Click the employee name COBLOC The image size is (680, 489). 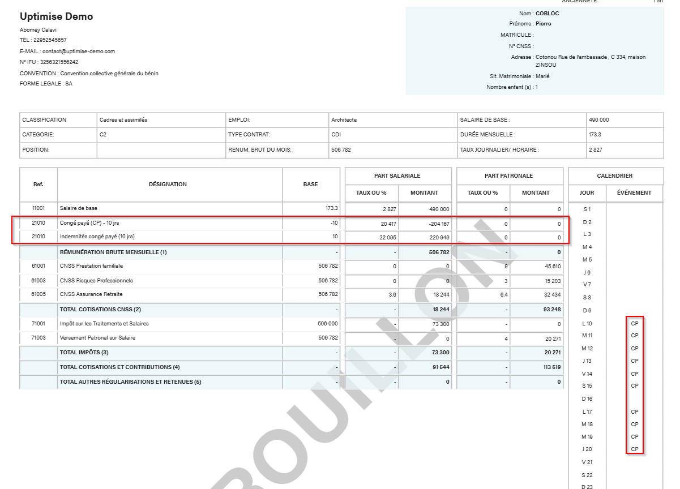548,13
